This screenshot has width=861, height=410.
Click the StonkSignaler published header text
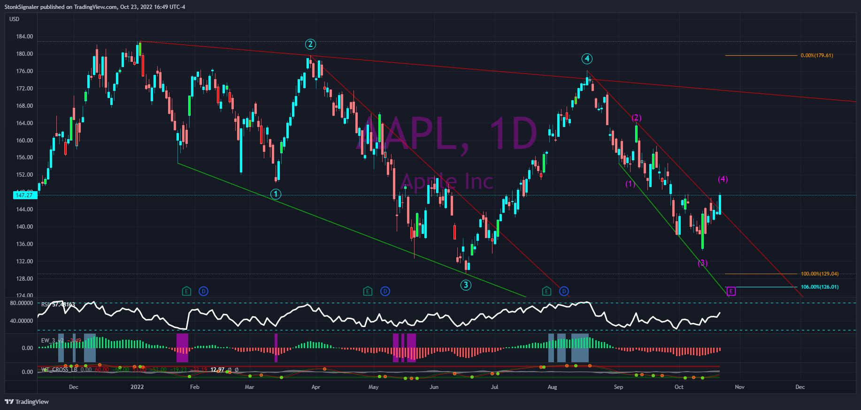point(95,7)
